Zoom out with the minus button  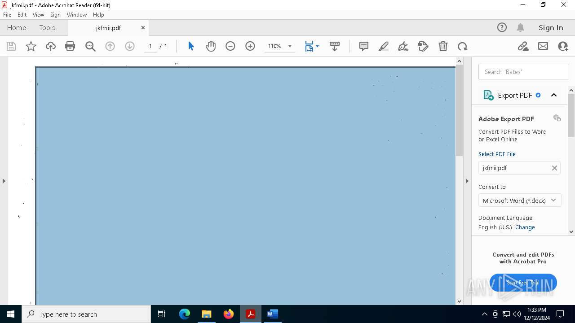click(230, 46)
